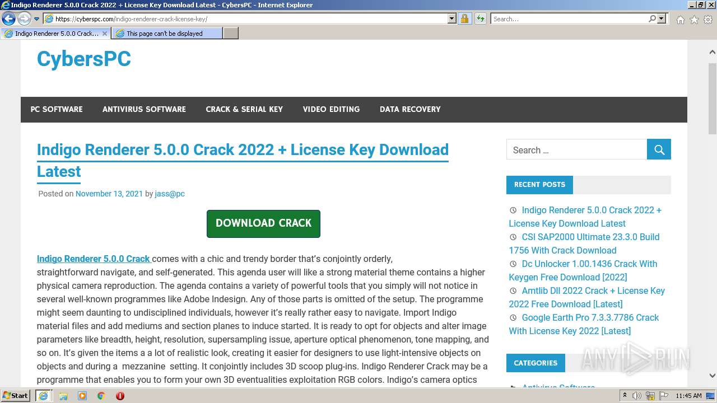Click the sidebar Search … input field
Image resolution: width=717 pixels, height=403 pixels.
pos(576,150)
